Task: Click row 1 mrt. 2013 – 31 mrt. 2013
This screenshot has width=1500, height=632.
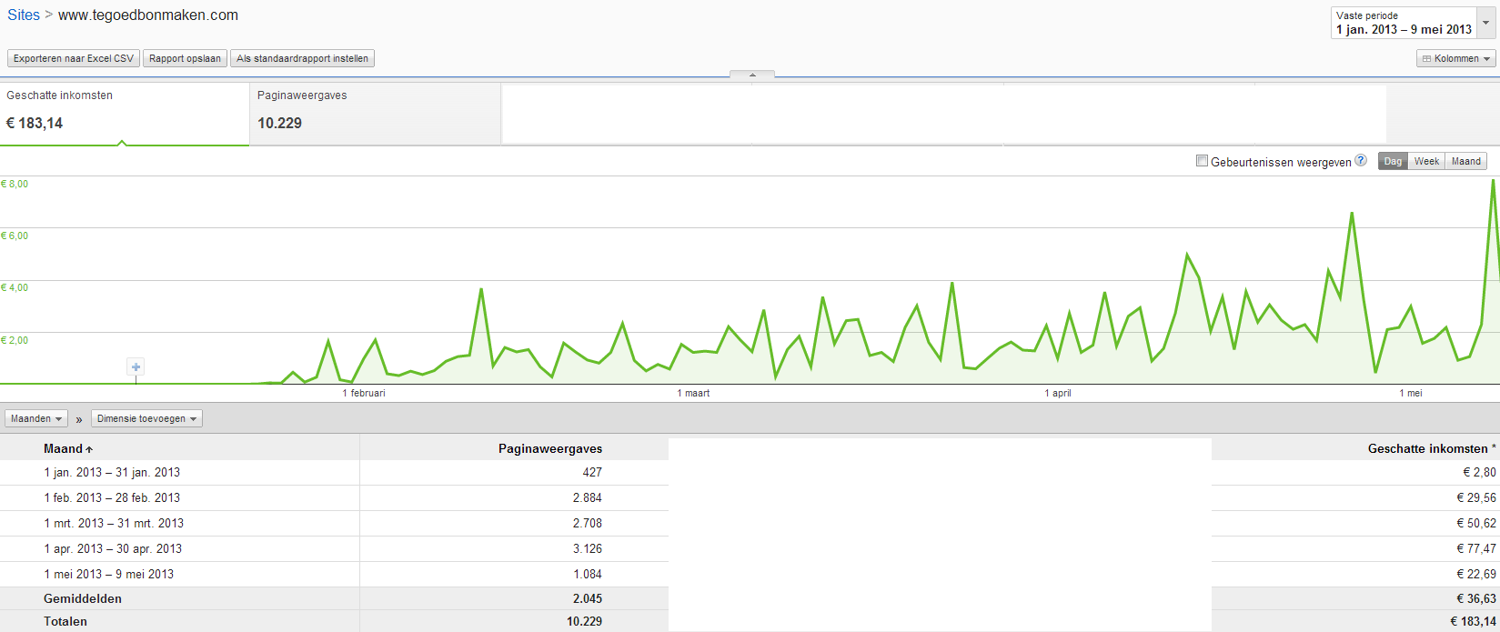Action: 750,523
